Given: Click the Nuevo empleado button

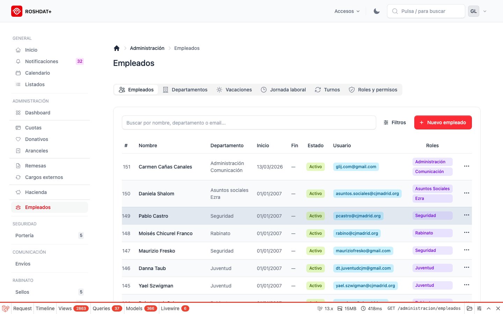Looking at the screenshot, I should coord(443,122).
